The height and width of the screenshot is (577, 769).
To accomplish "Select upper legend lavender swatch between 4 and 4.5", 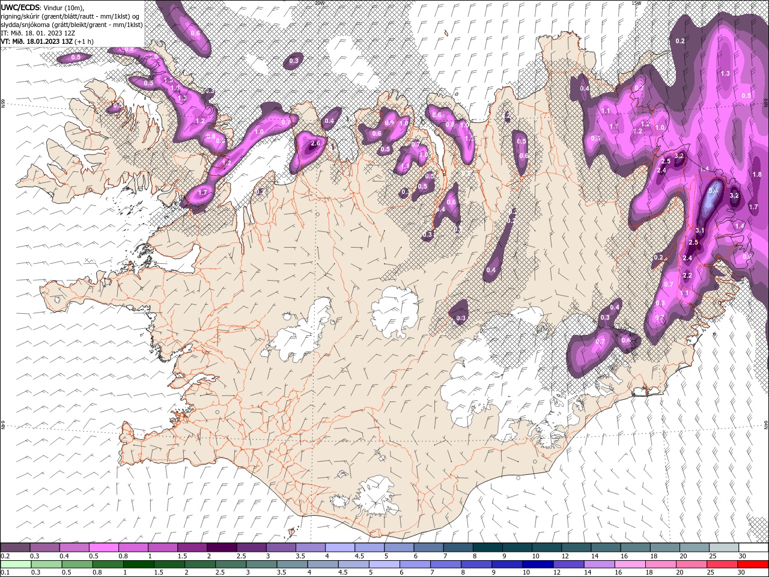I will pos(340,547).
